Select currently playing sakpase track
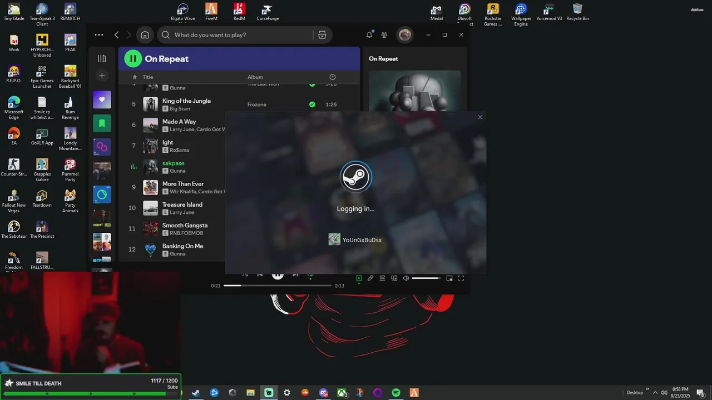This screenshot has height=400, width=712. coord(173,163)
